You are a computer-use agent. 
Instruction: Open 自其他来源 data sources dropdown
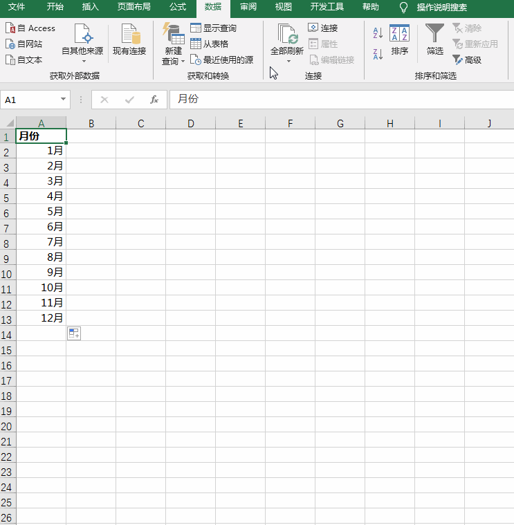pos(82,43)
